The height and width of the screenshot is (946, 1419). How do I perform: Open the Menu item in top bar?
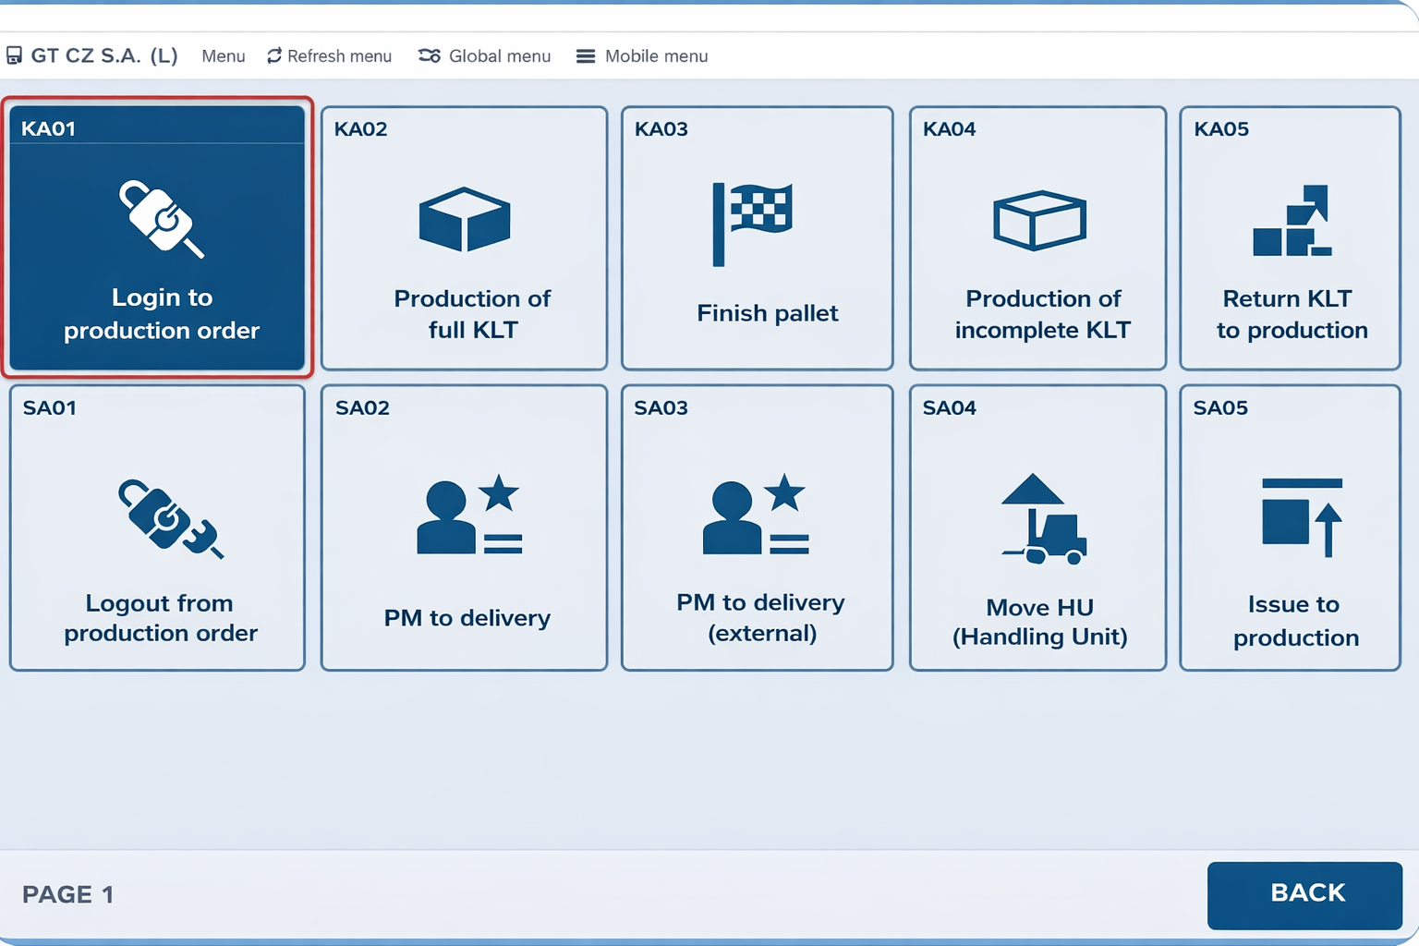pyautogui.click(x=224, y=56)
